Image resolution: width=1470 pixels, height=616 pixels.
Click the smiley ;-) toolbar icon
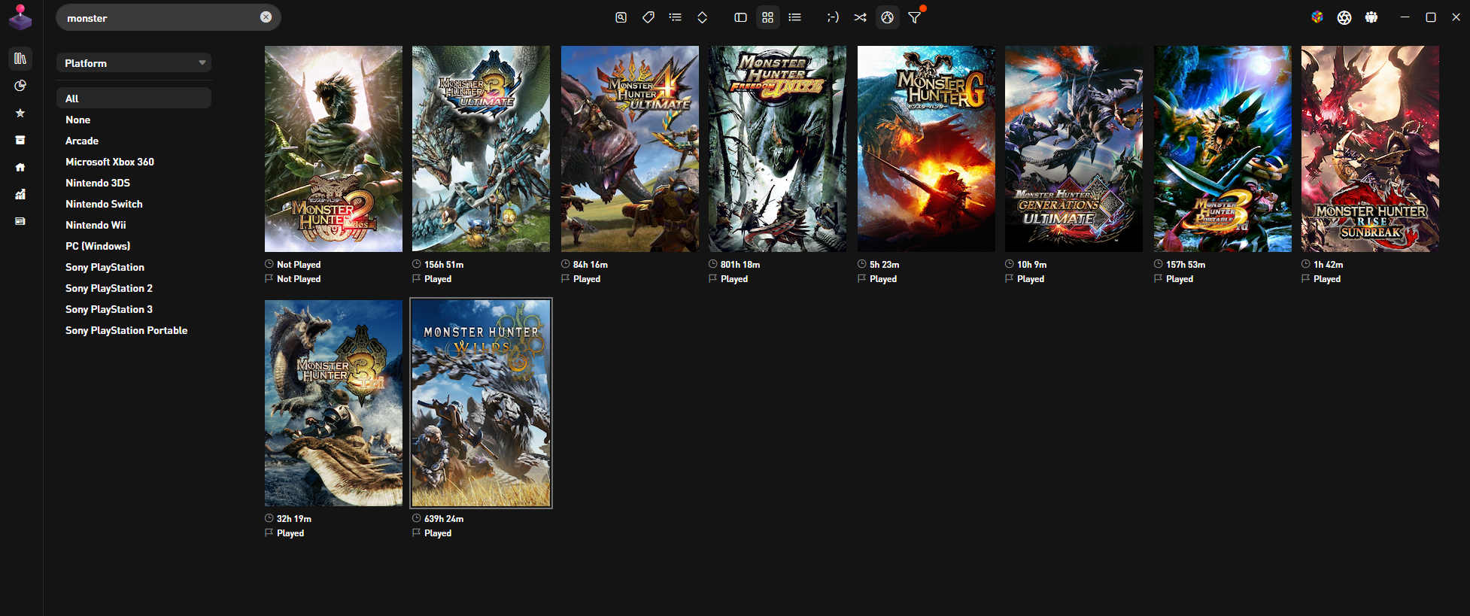click(x=833, y=17)
